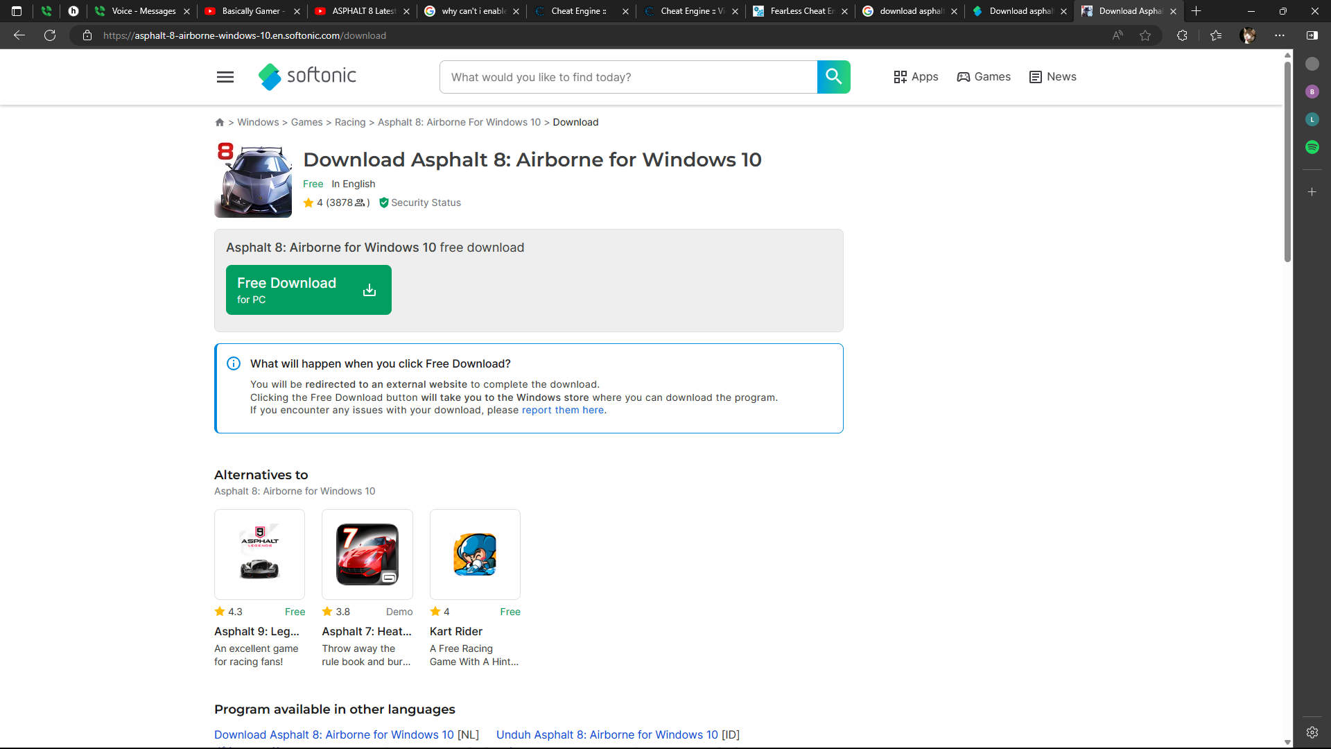Toggle Read aloud in the address bar

[1117, 35]
